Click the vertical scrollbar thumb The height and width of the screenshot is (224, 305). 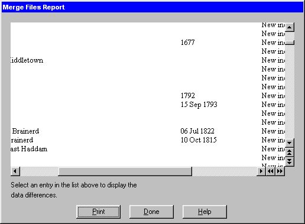pos(290,43)
